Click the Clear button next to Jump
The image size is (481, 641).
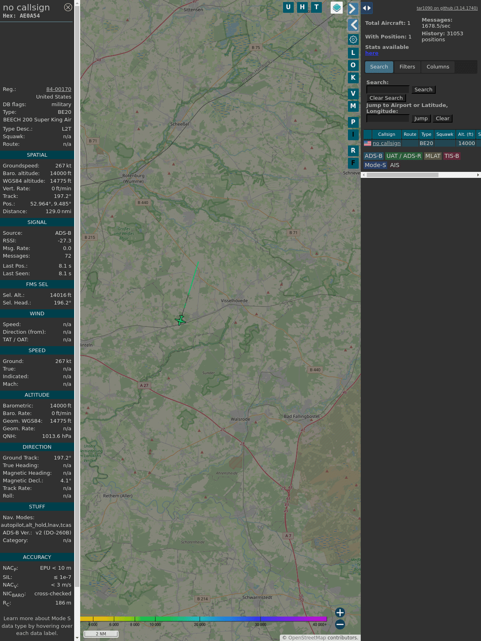click(x=443, y=119)
